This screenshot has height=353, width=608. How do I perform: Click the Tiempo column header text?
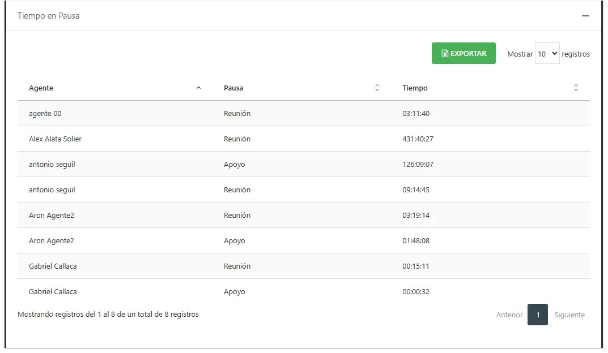point(415,88)
